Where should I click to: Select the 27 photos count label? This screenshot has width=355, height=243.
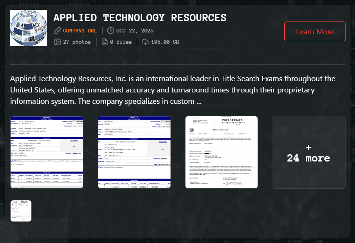point(77,42)
